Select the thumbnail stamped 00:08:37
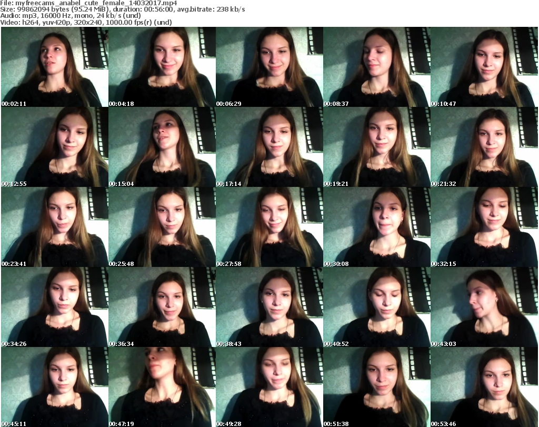Screen dimensions: 539x427 (x=377, y=67)
